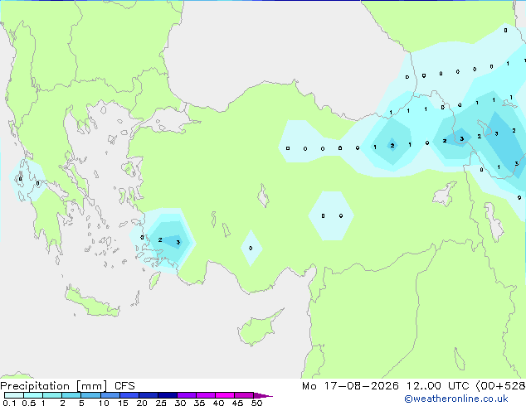The image size is (526, 406).
Task: Choose the 5–10 mm legend color box
Action: pos(90,395)
